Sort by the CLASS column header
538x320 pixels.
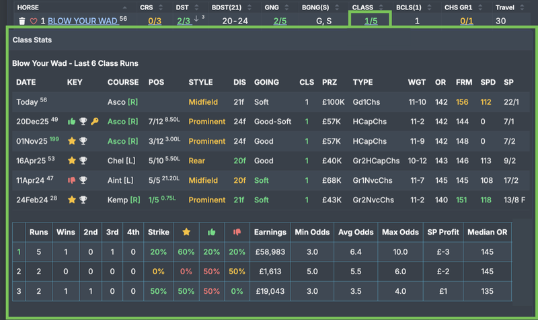(x=362, y=7)
